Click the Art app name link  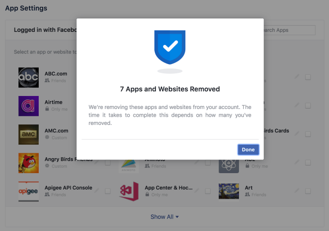click(249, 188)
